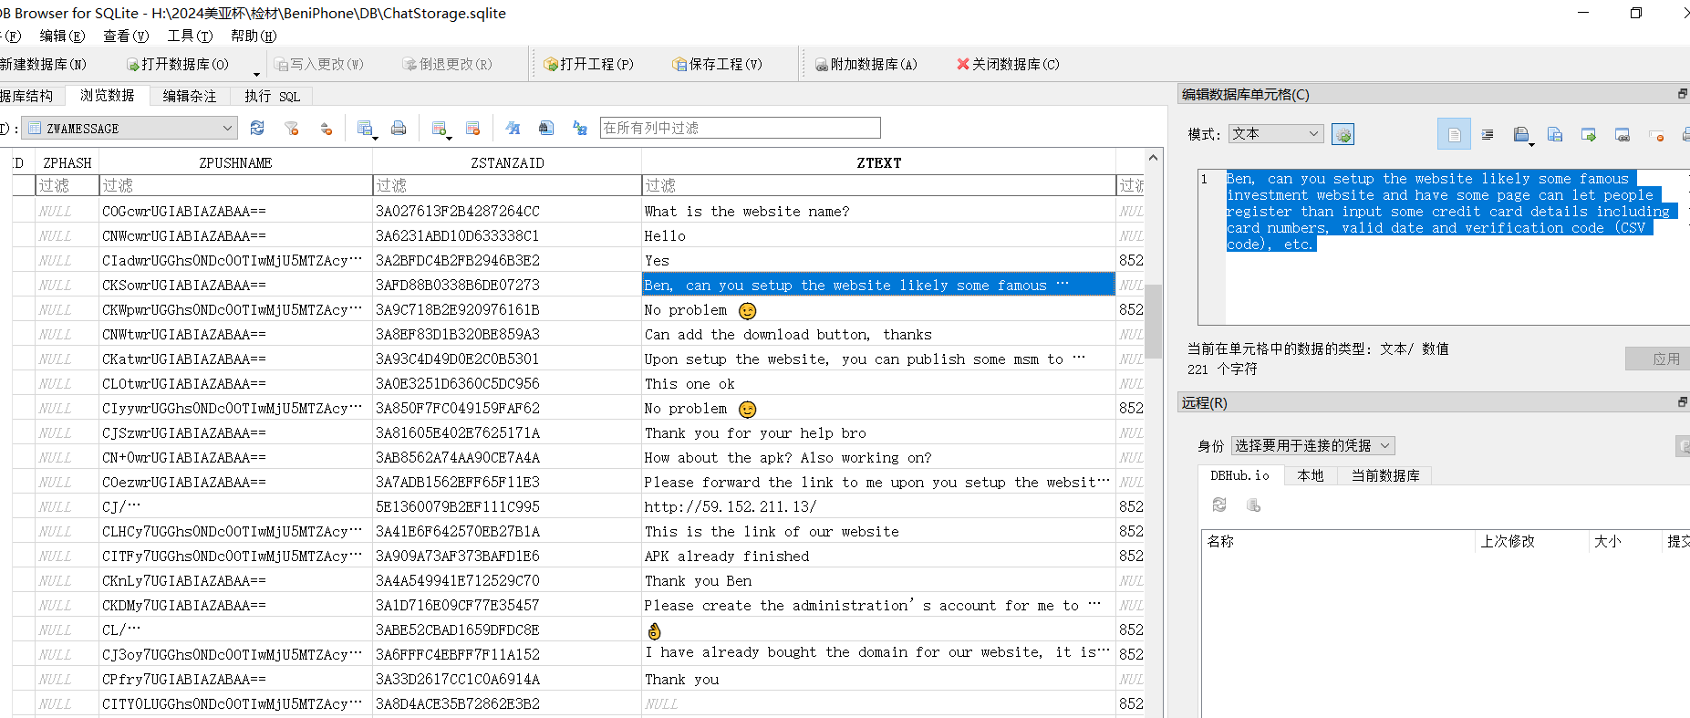Viewport: 1690px width, 718px height.
Task: Click 倒退更改 button
Action: point(448,64)
